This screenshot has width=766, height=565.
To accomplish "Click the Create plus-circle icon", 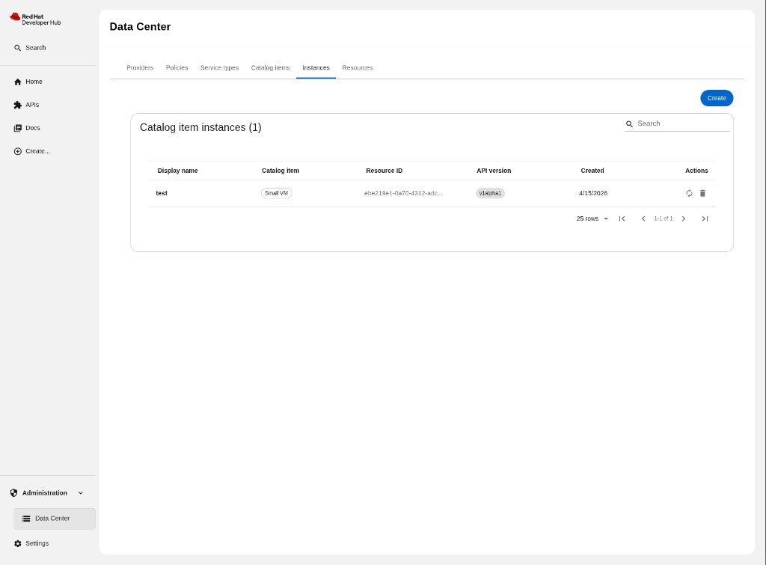I will coord(18,151).
